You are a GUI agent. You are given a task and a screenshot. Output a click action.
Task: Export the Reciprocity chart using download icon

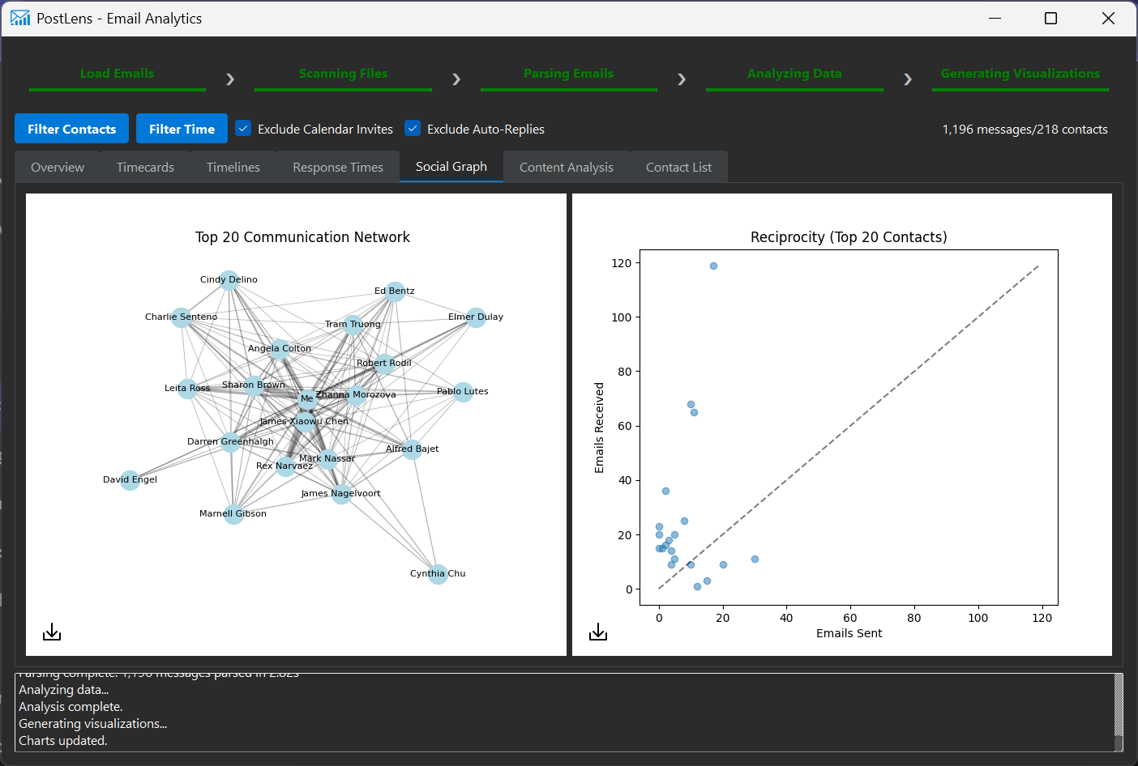tap(598, 631)
